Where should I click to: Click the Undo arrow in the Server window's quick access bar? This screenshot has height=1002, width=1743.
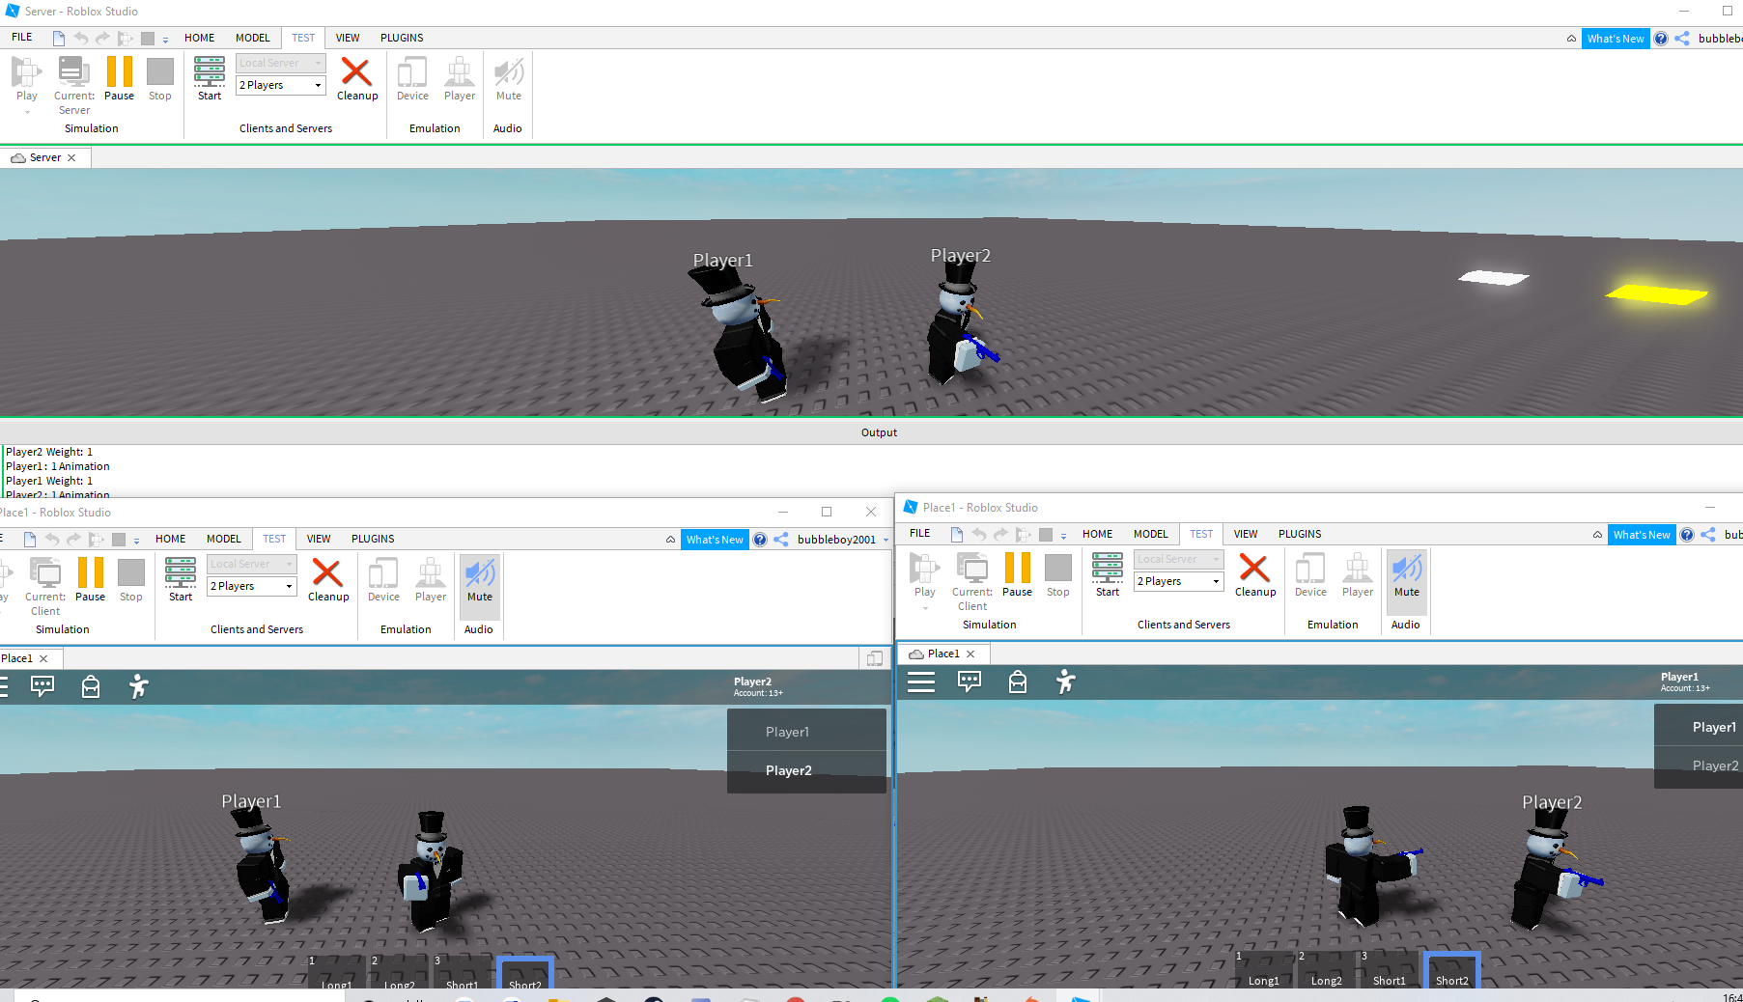(x=81, y=39)
